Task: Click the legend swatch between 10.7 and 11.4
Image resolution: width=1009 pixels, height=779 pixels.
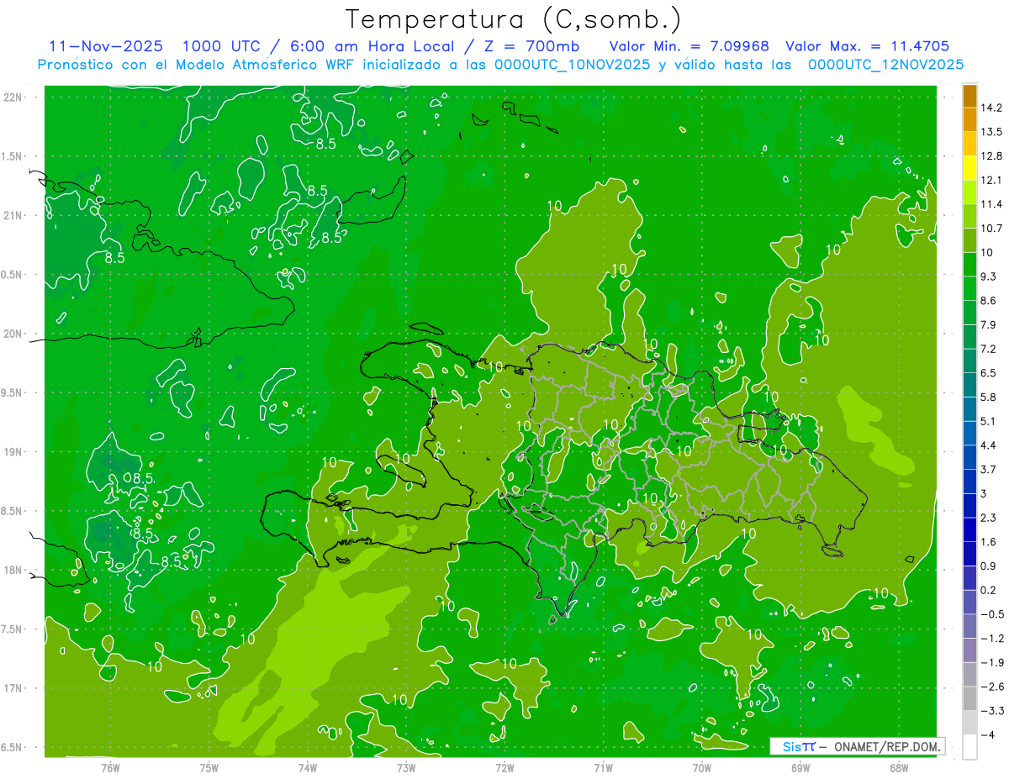Action: tap(969, 216)
